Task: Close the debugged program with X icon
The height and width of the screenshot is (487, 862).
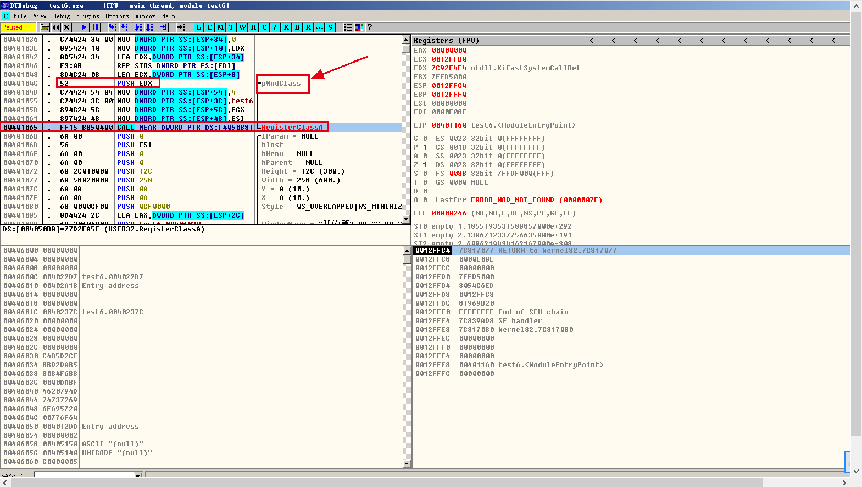Action: coord(67,27)
